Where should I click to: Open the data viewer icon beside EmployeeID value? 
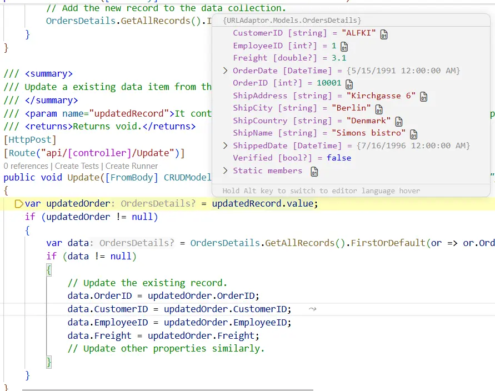pos(344,47)
